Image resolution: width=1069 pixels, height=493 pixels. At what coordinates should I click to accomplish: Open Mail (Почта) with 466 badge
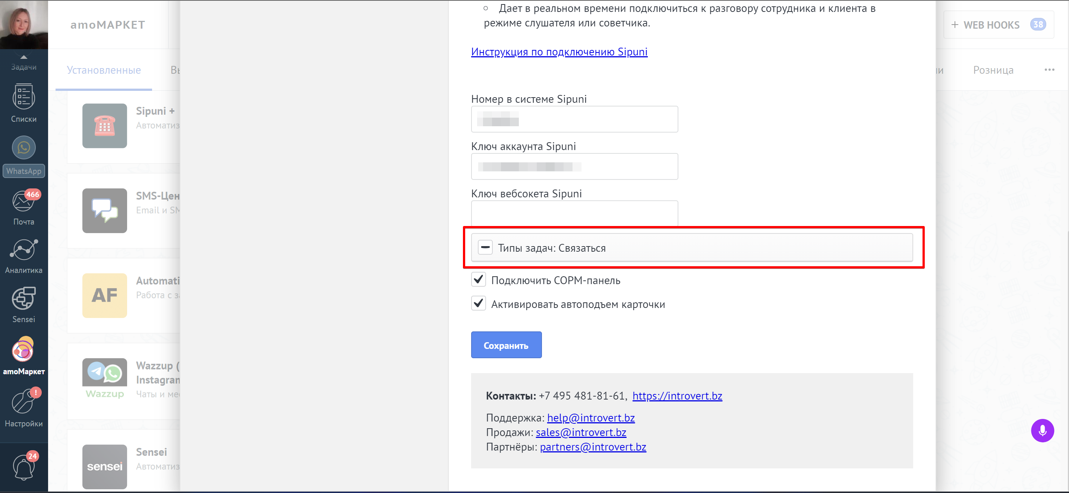pyautogui.click(x=23, y=208)
